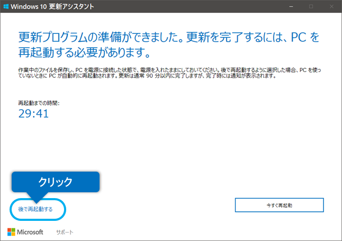Open the サポート link
The width and height of the screenshot is (342, 241).
click(x=65, y=233)
